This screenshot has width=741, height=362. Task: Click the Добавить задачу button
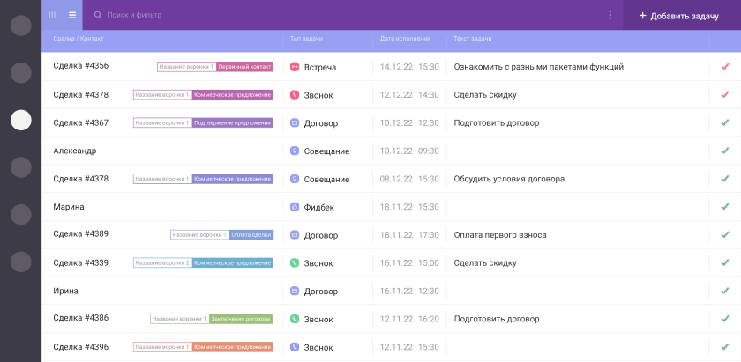point(681,16)
